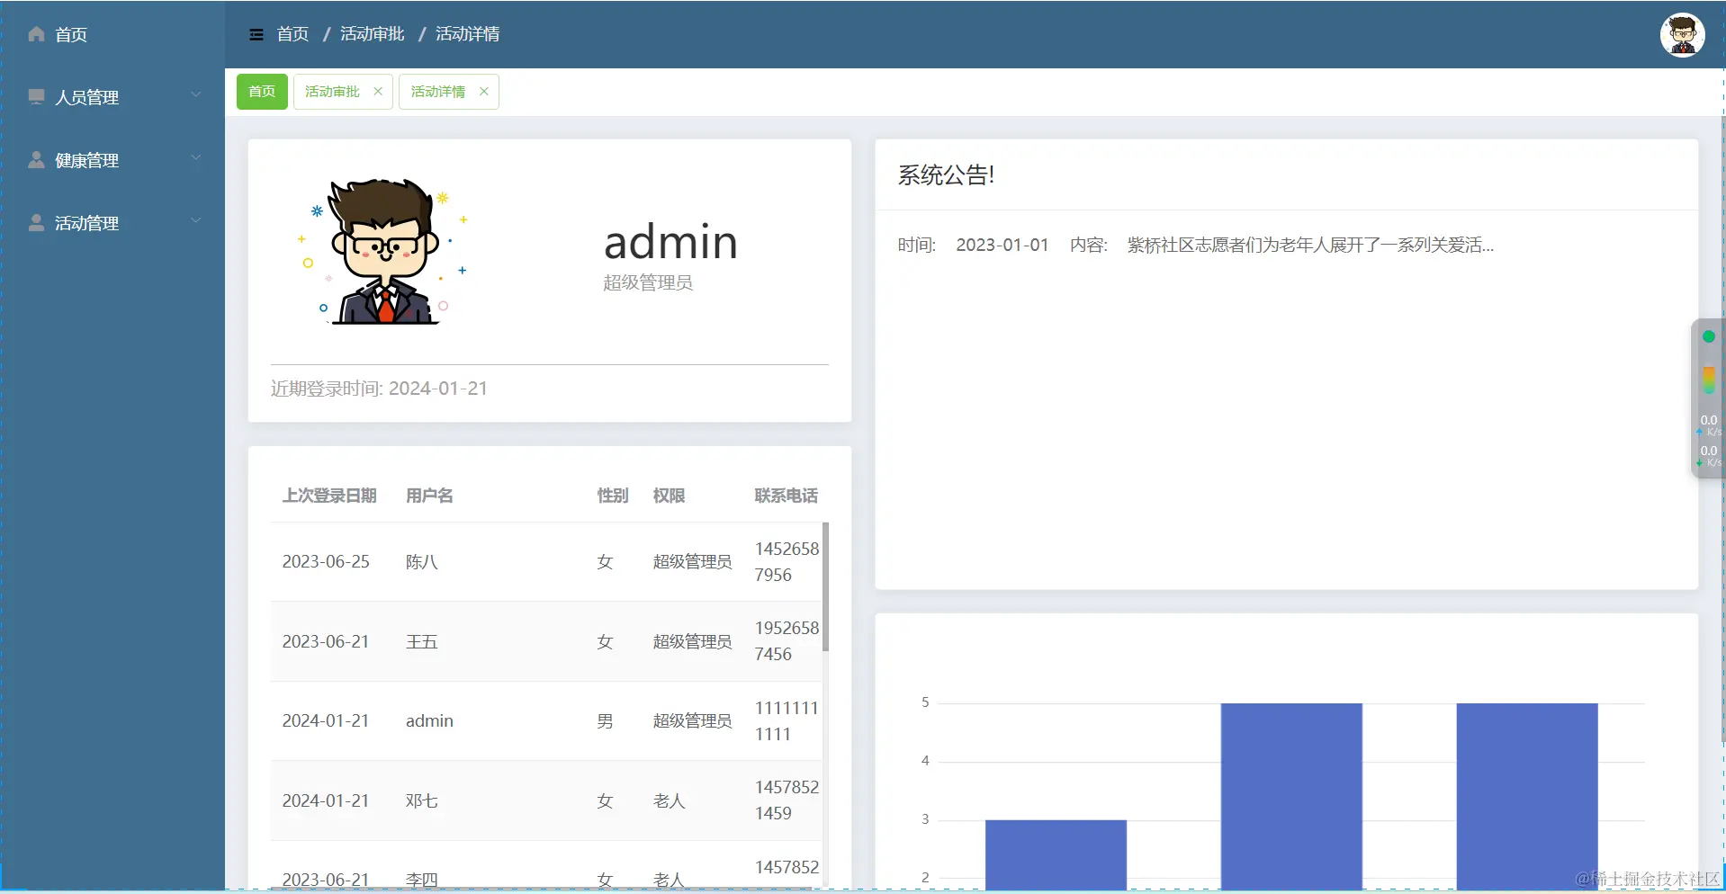Viewport: 1726px width, 894px height.
Task: Click 老人 role in 邓七 row
Action: pyautogui.click(x=669, y=800)
